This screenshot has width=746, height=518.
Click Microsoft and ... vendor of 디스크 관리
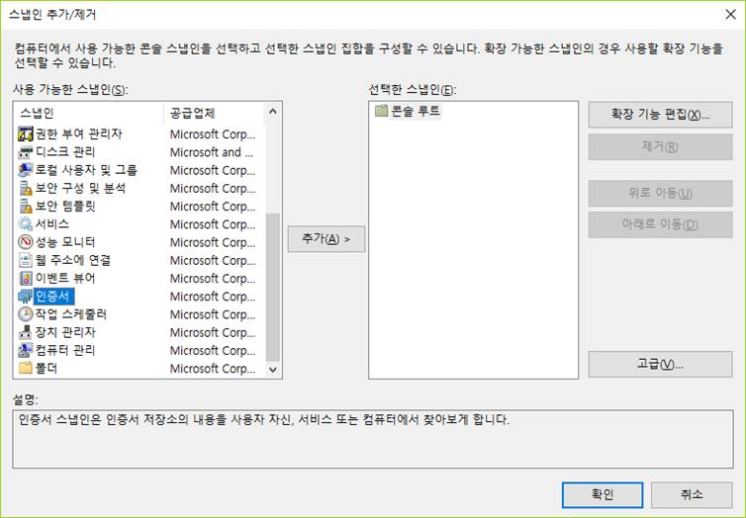(x=212, y=152)
